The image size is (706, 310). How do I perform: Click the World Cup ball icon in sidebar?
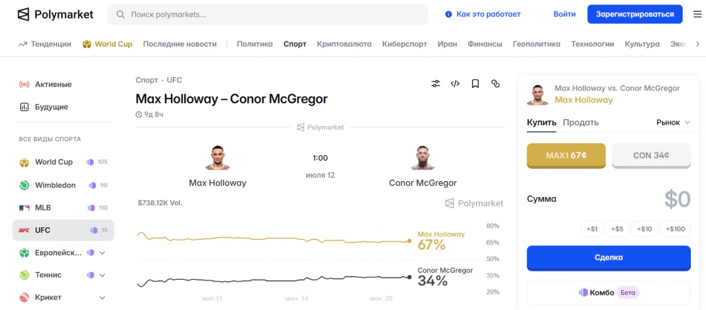coord(24,162)
